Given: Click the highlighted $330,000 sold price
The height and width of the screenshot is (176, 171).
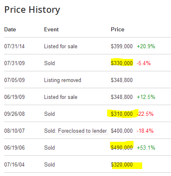Looking at the screenshot, I should pos(122,63).
